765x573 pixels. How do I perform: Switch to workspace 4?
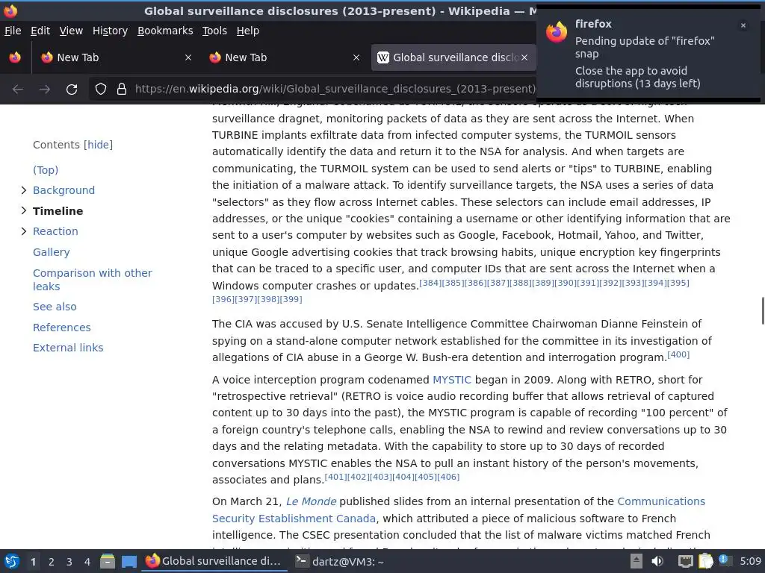[x=87, y=562]
